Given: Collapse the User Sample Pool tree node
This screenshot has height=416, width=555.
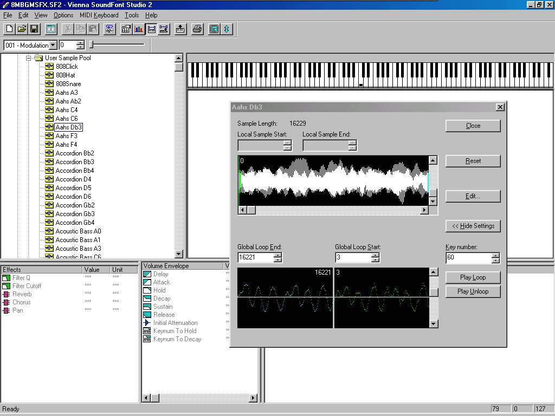Looking at the screenshot, I should click(x=28, y=57).
